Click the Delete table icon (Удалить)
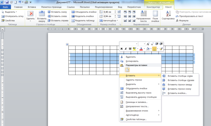 [x=30, y=16]
